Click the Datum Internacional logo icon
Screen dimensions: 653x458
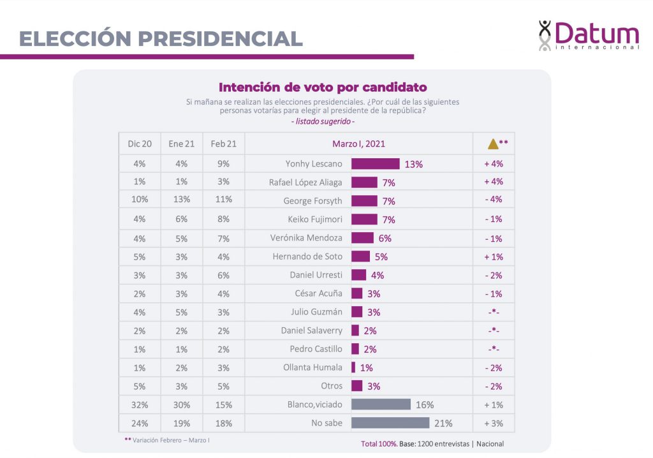(x=545, y=36)
